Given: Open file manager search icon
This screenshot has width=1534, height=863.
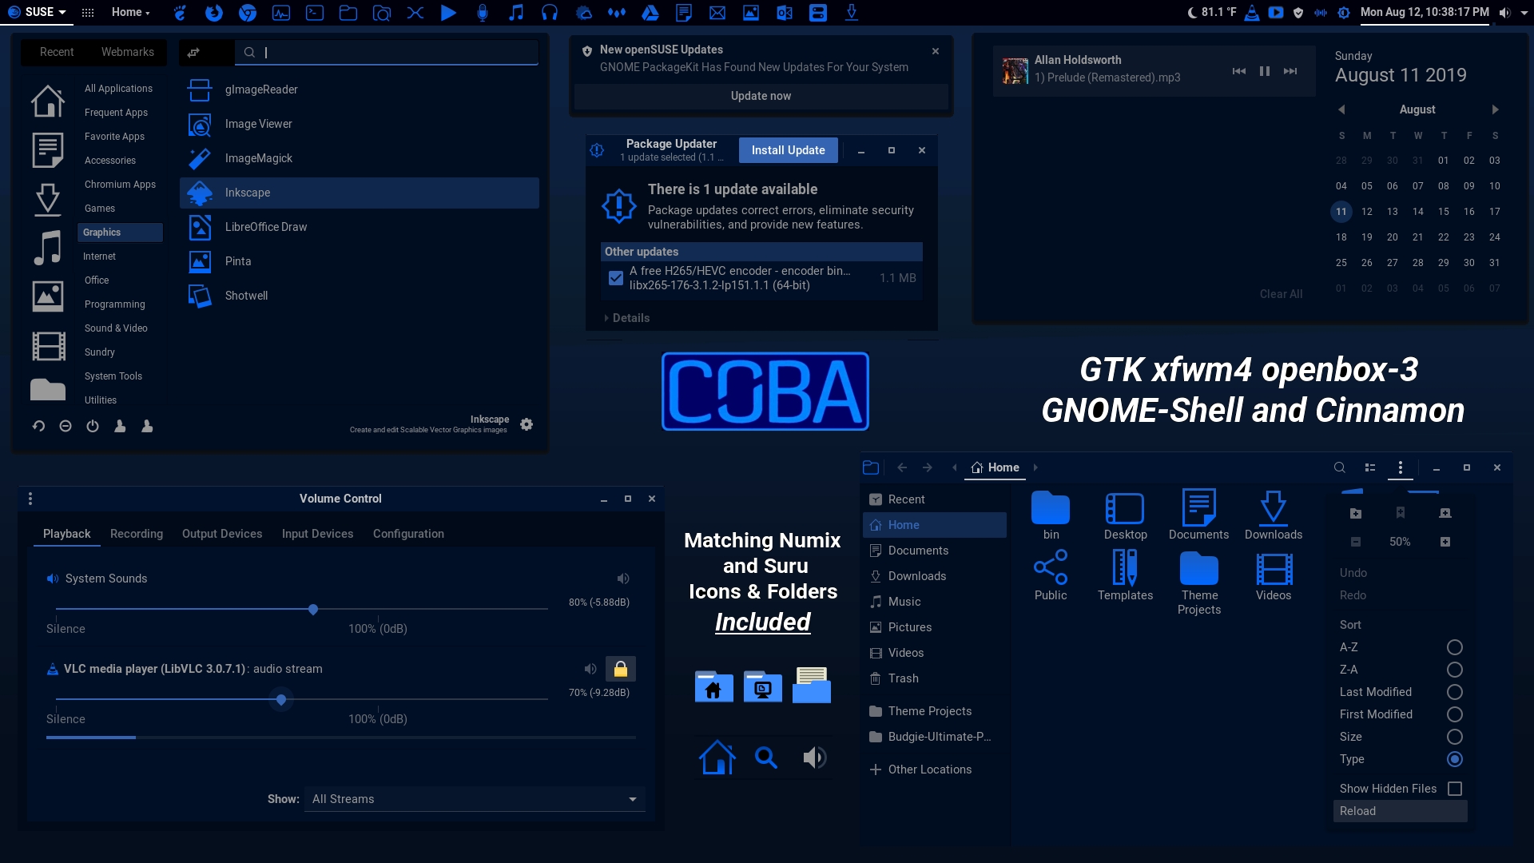Looking at the screenshot, I should click(1340, 467).
